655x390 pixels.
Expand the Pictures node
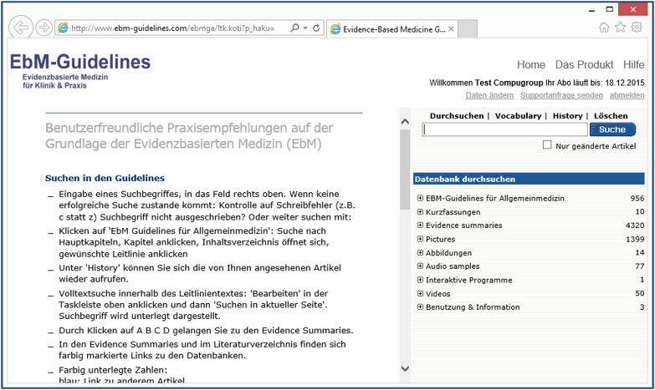coord(420,239)
